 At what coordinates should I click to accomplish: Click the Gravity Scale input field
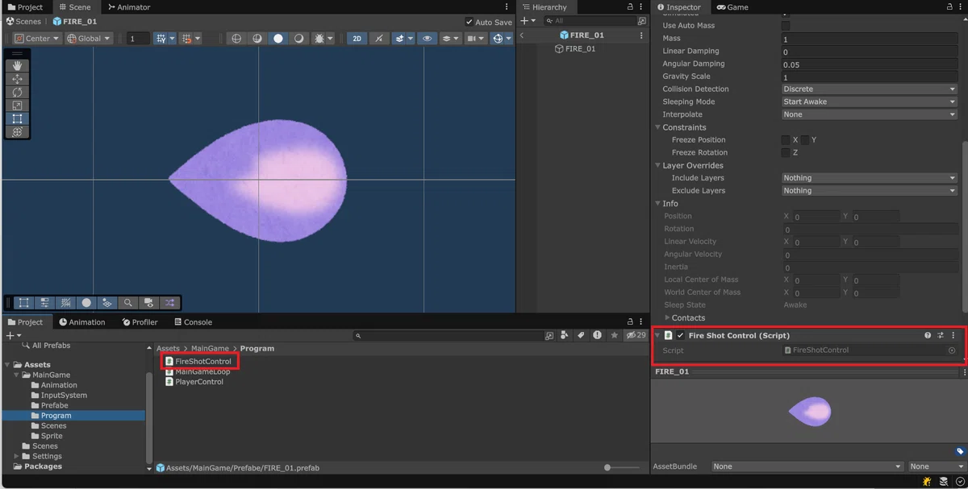click(870, 77)
